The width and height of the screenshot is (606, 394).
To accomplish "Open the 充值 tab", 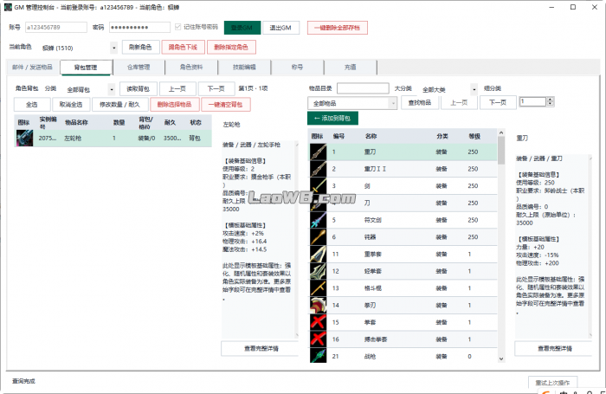I will 350,67.
